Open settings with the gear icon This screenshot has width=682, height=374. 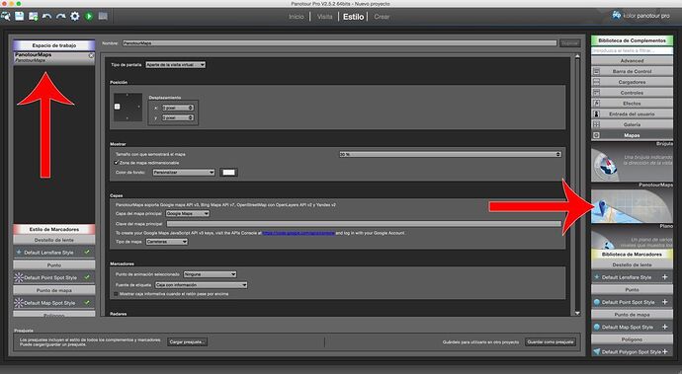tap(75, 16)
